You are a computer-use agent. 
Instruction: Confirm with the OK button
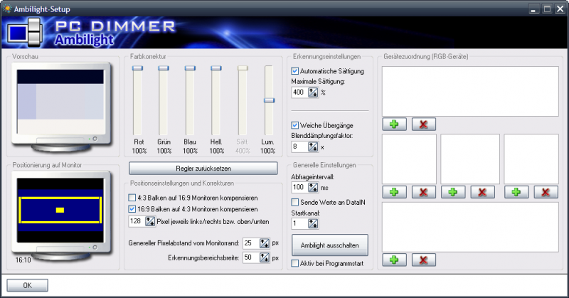coord(27,285)
